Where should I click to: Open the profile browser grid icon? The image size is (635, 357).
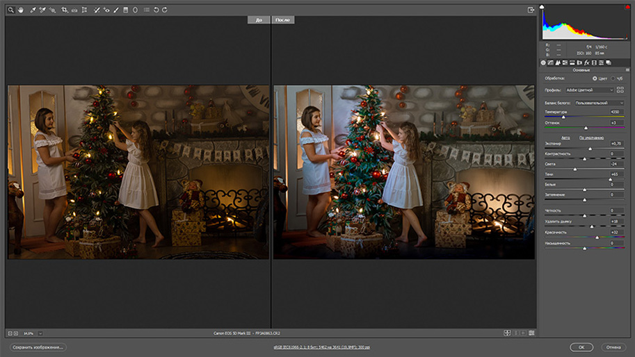pyautogui.click(x=619, y=90)
